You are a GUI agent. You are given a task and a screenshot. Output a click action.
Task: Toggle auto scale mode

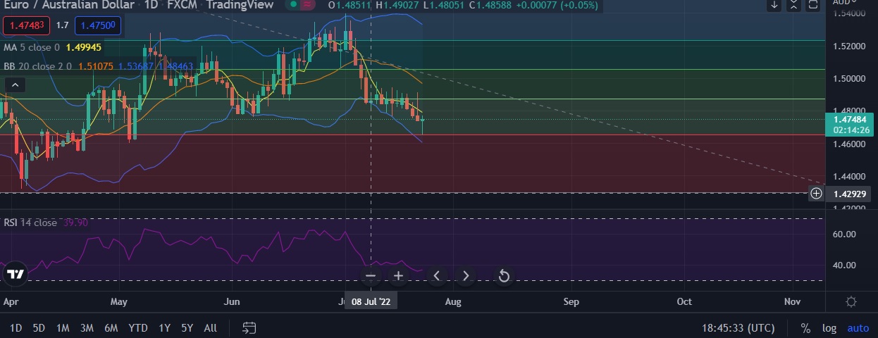[858, 328]
